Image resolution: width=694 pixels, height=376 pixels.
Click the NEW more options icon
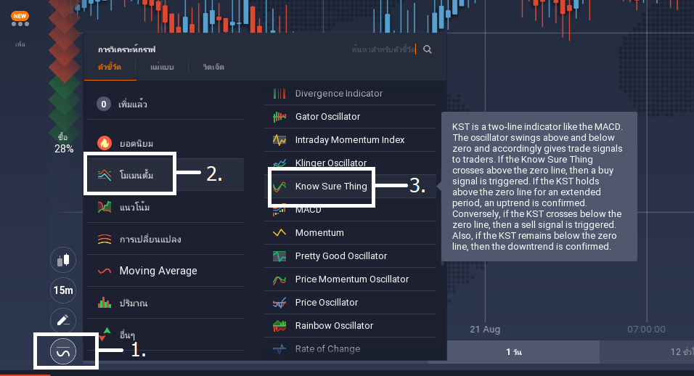(x=20, y=19)
